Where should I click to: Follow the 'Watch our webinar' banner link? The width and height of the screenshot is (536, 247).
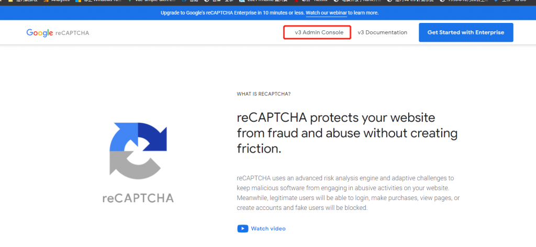326,13
